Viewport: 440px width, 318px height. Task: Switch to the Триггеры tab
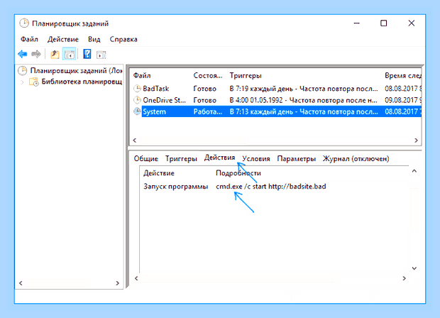(181, 158)
